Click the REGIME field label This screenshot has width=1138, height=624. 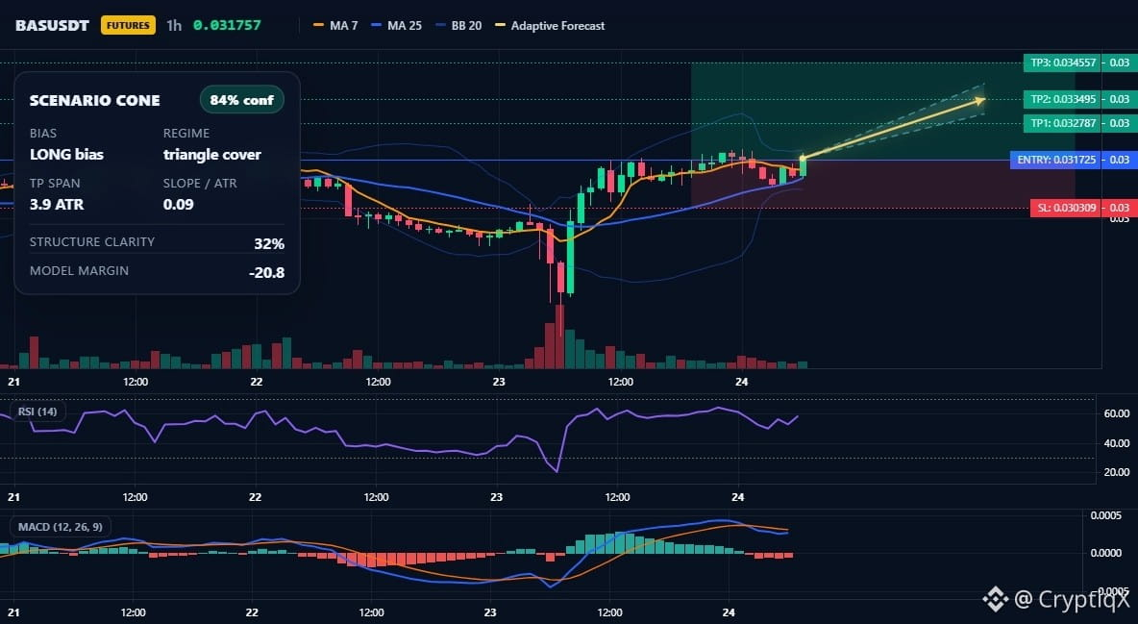[x=186, y=133]
